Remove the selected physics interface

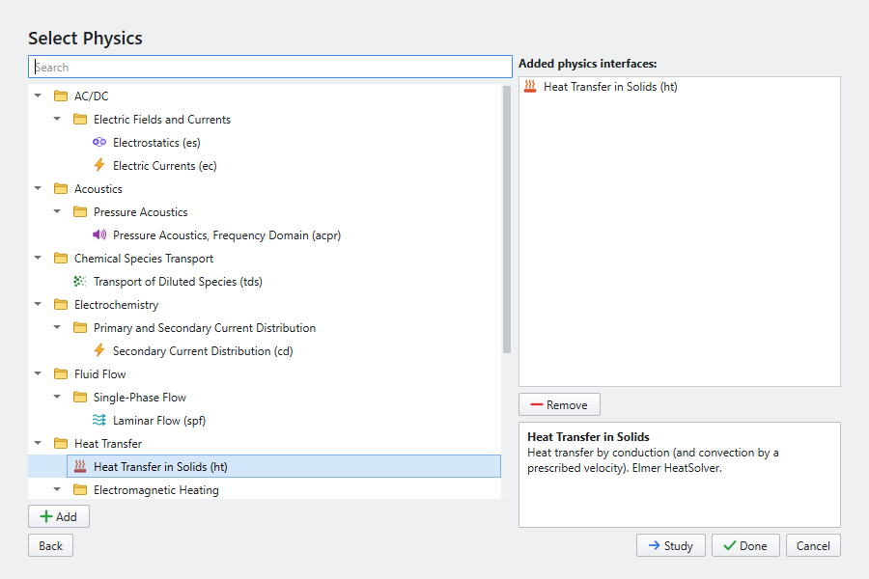point(559,405)
